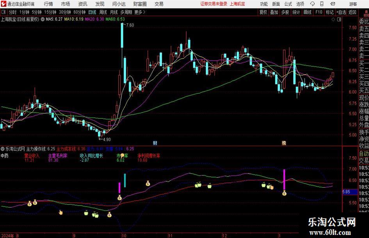Screen dimensions: 369x238
Task: Click the MA5: 6.27 indicator value
Action: 54,19
